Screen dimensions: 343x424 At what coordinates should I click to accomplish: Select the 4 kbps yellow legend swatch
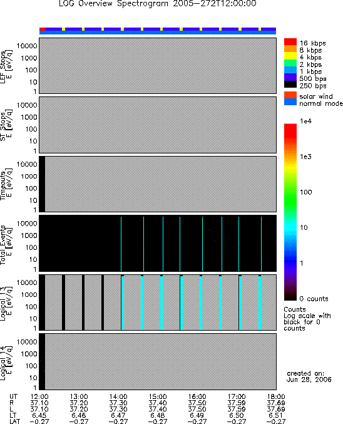click(x=290, y=56)
